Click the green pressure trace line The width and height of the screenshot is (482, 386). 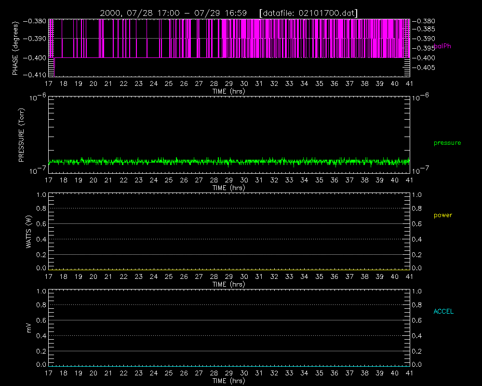[x=229, y=161]
